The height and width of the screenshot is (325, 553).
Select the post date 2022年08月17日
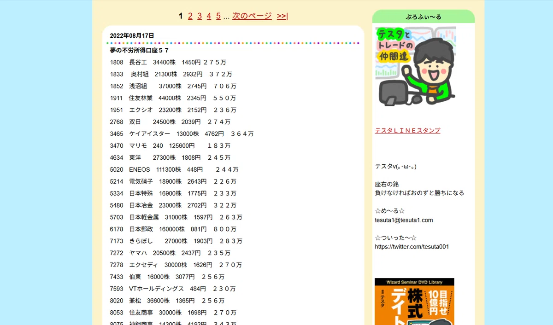click(132, 35)
